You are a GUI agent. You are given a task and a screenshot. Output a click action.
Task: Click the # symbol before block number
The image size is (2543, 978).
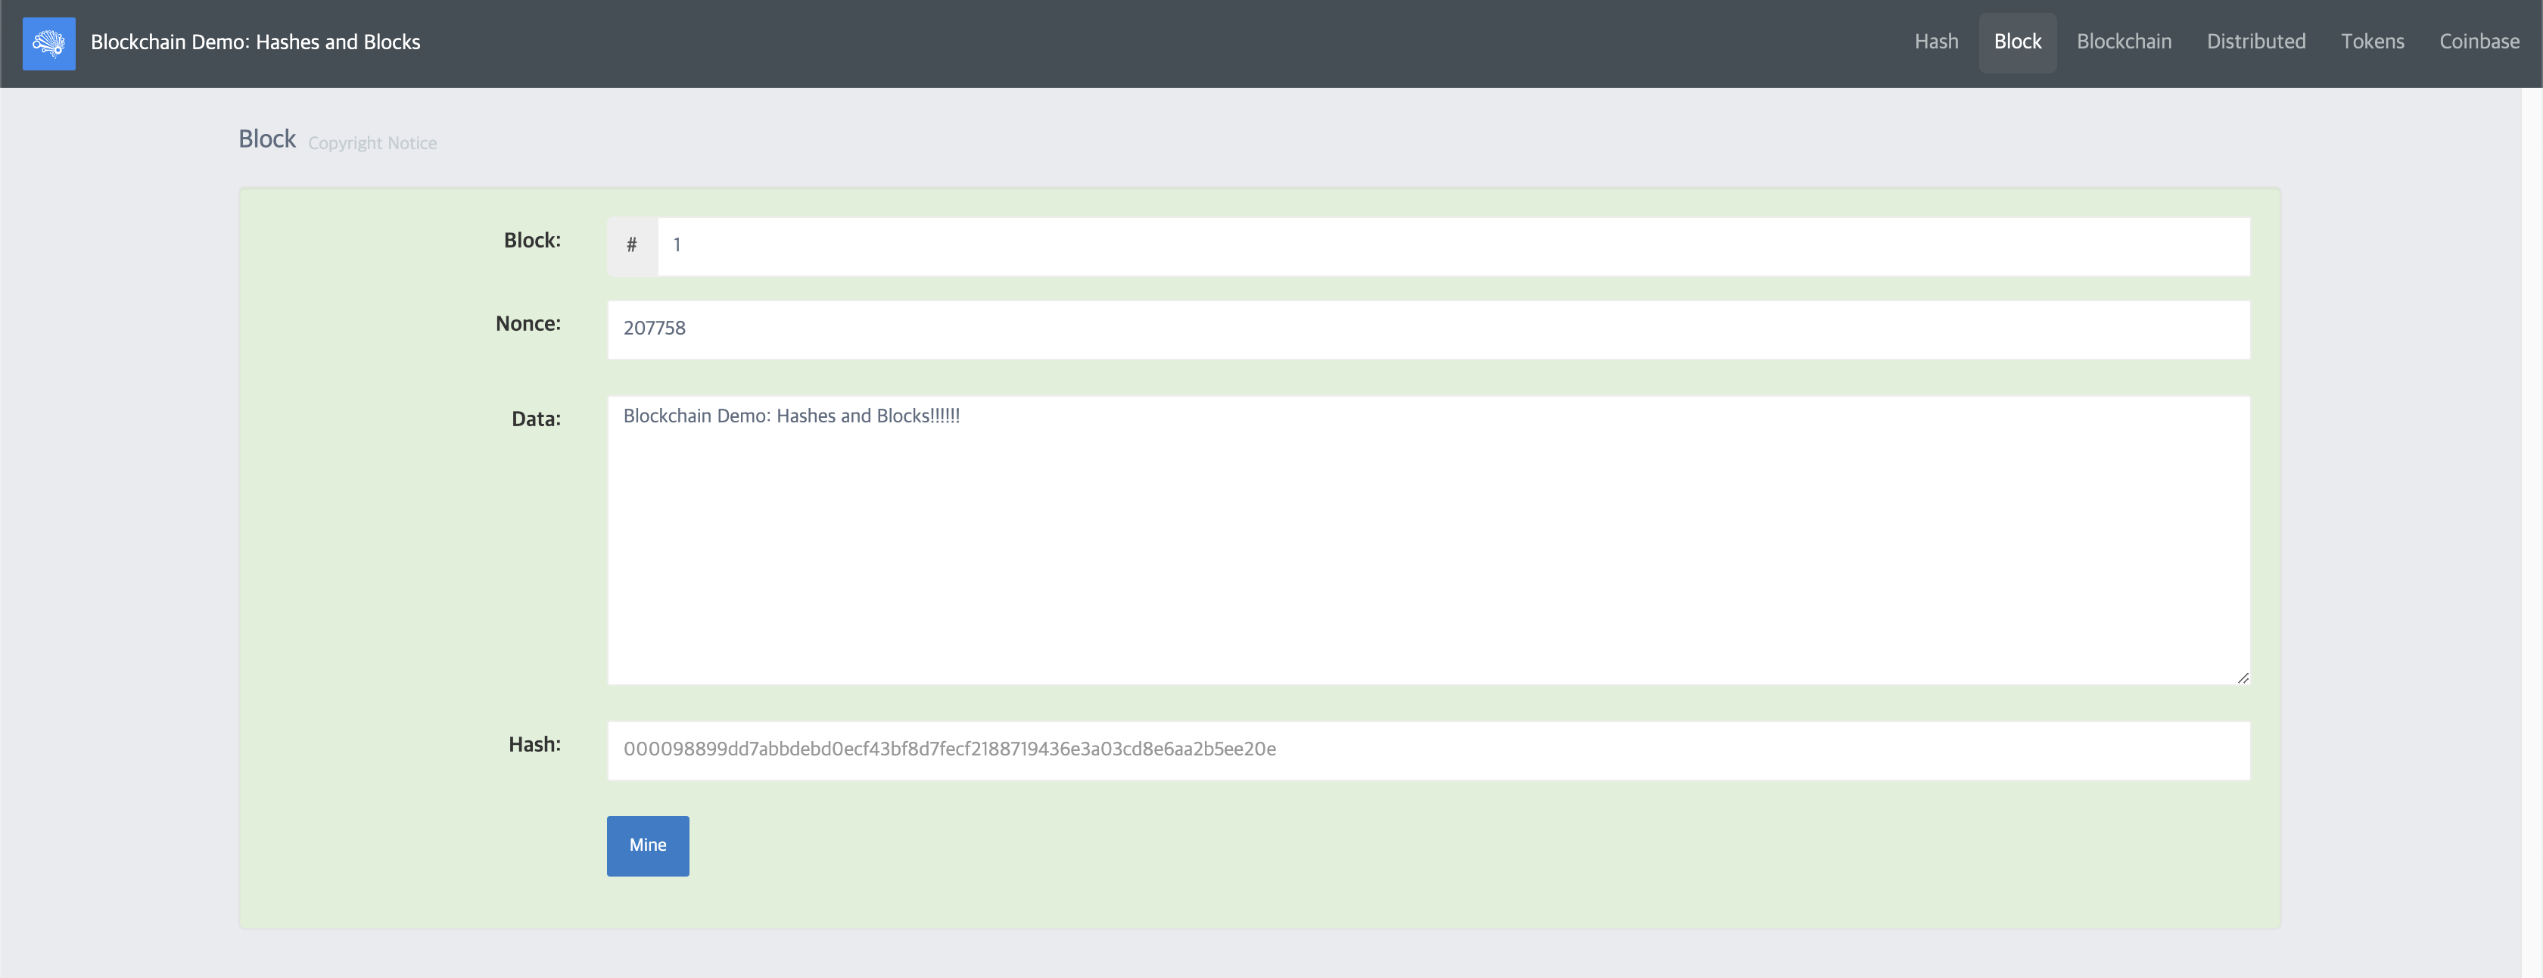pos(632,246)
